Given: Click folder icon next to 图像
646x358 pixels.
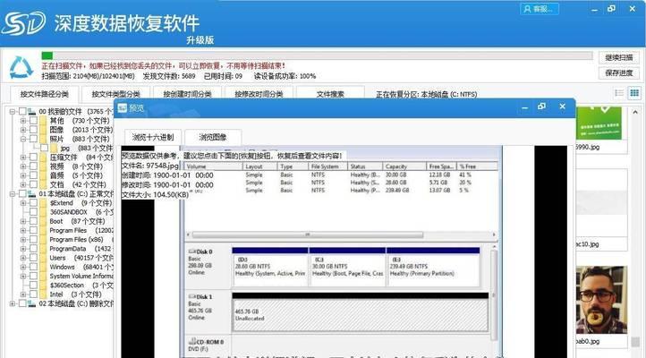Looking at the screenshot, I should [43, 130].
